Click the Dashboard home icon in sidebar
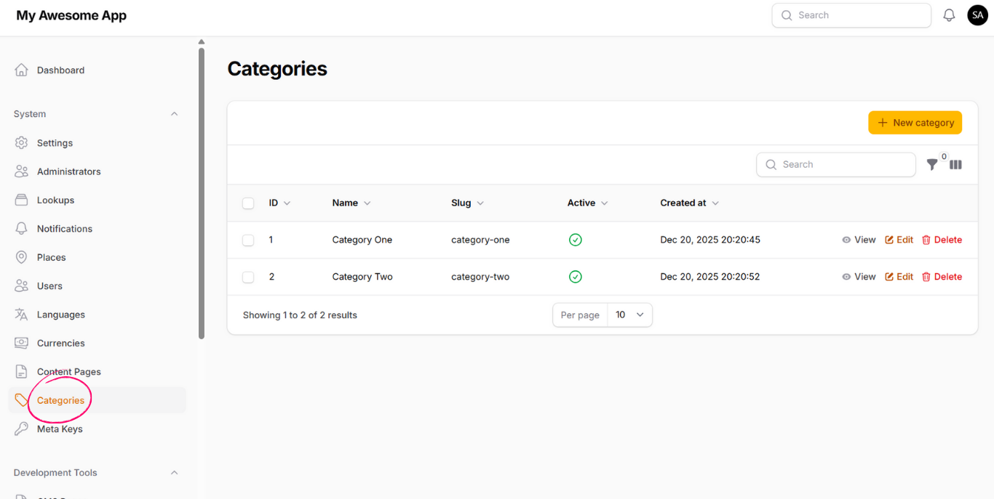 pyautogui.click(x=22, y=70)
